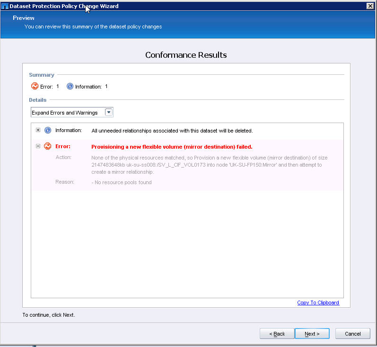Click the 'Error:' label in details list
377x347 pixels.
click(63, 146)
